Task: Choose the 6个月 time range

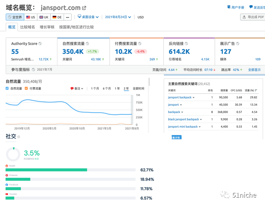Action: click(107, 88)
